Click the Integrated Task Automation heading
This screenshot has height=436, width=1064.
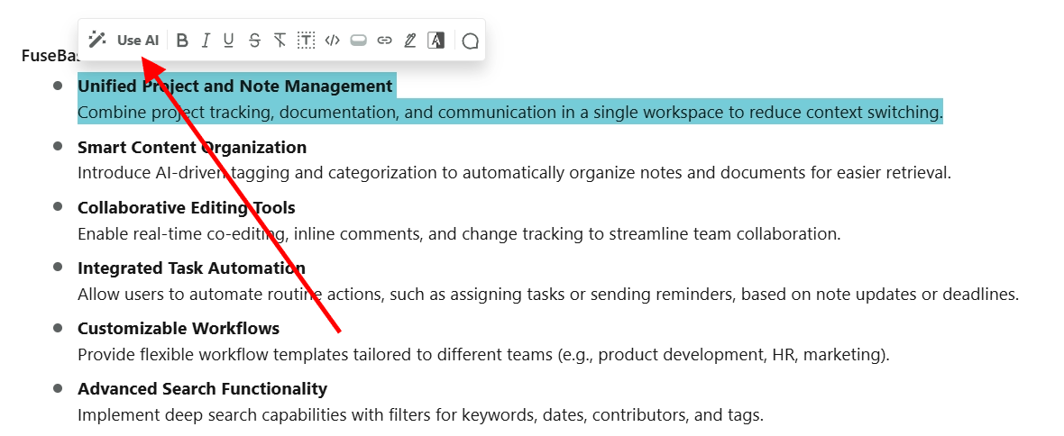pyautogui.click(x=191, y=268)
